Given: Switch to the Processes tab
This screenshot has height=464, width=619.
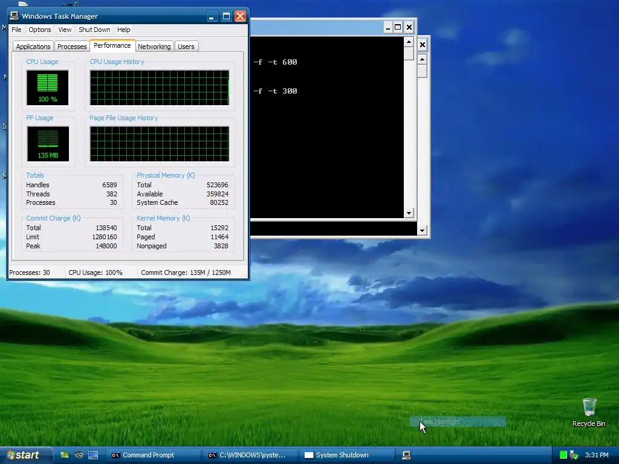Looking at the screenshot, I should coord(72,47).
